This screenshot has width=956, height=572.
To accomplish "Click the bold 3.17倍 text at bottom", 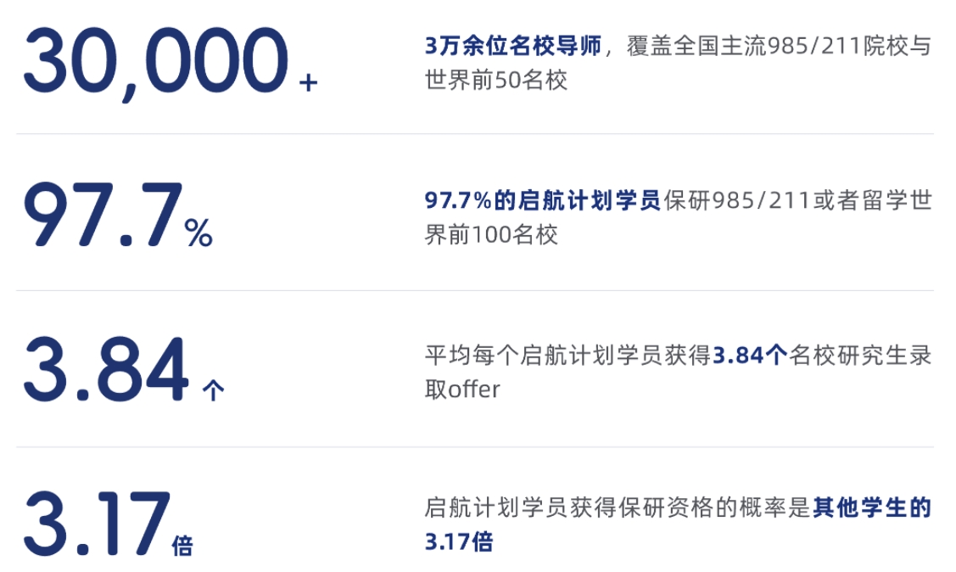I will [x=459, y=541].
